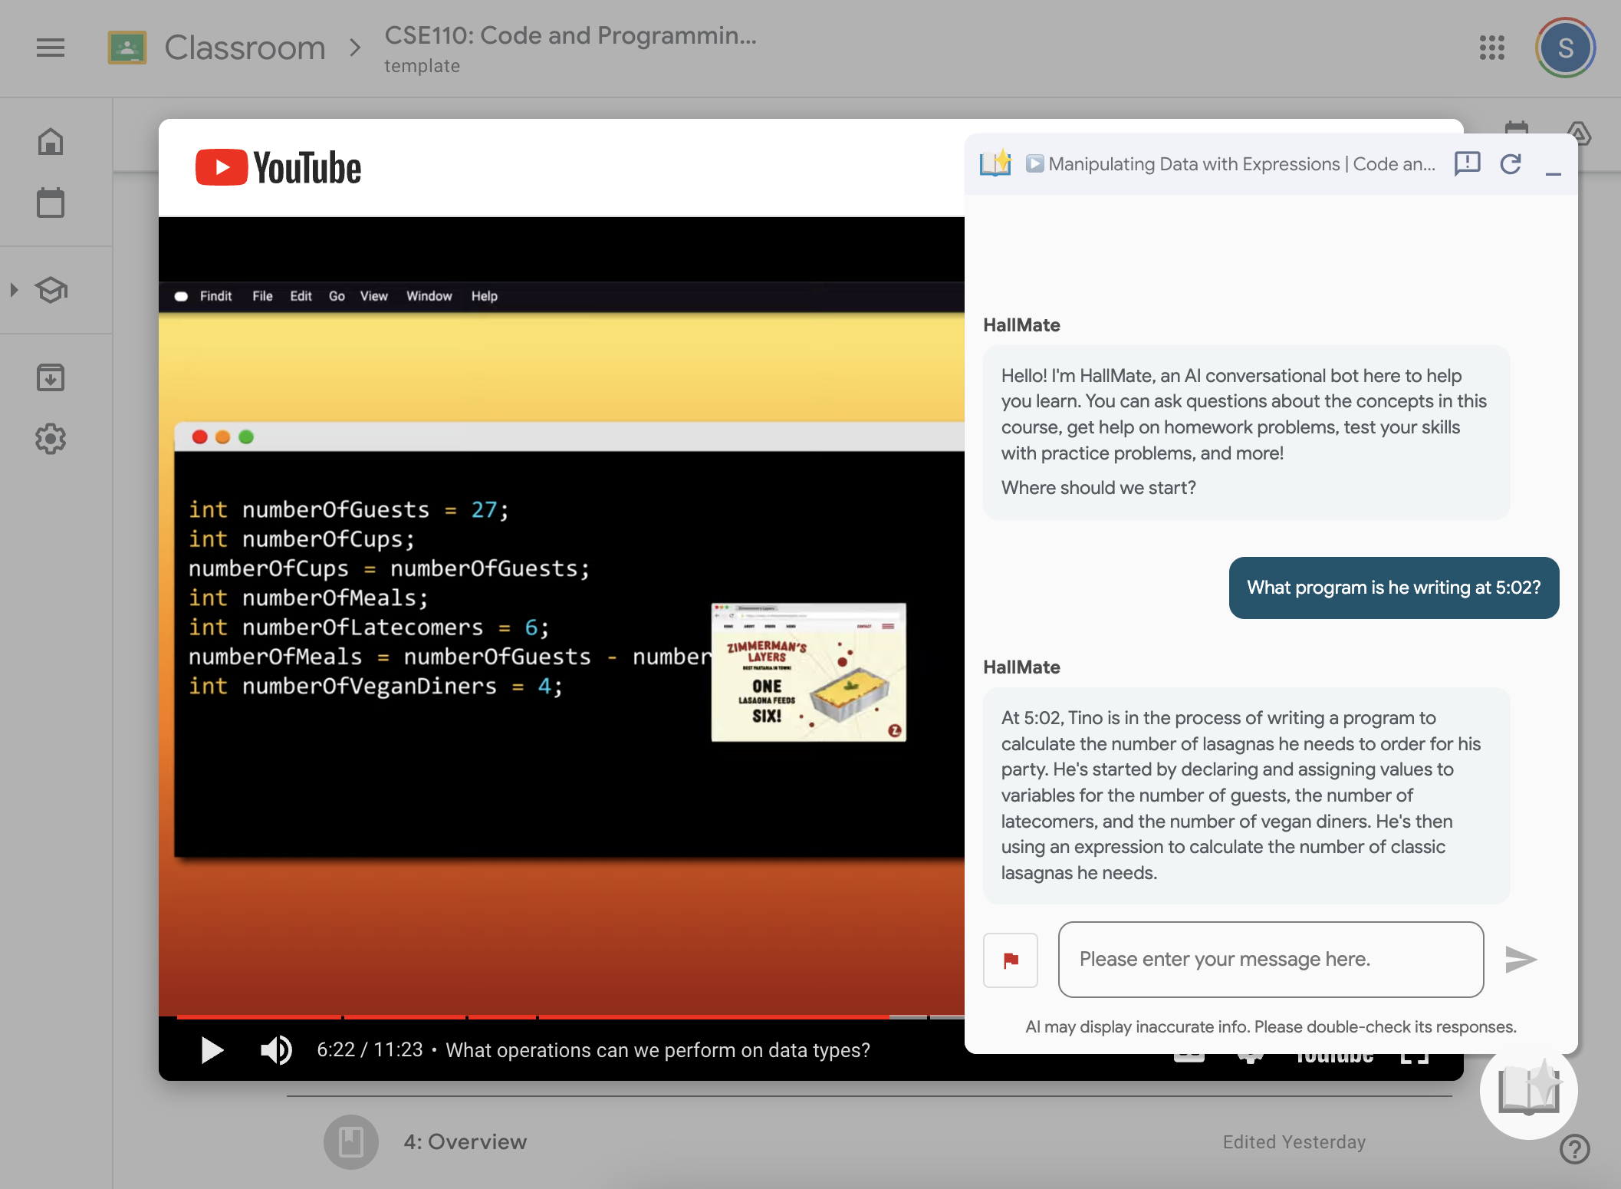The height and width of the screenshot is (1189, 1621).
Task: Click the Classroom breadcrumb link
Action: click(245, 48)
